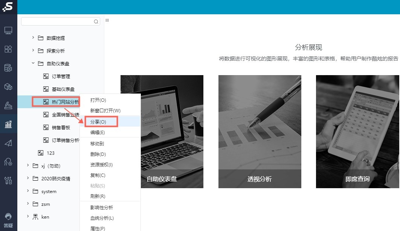Select the 数据挖掘 folder label
The image size is (400, 231).
[56, 38]
